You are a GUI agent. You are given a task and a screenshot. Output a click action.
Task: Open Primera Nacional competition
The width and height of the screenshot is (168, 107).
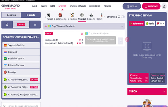click(21, 65)
